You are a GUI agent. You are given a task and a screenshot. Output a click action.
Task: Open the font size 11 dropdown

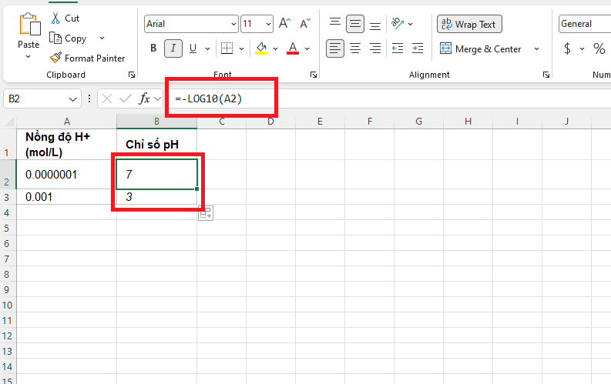point(268,24)
